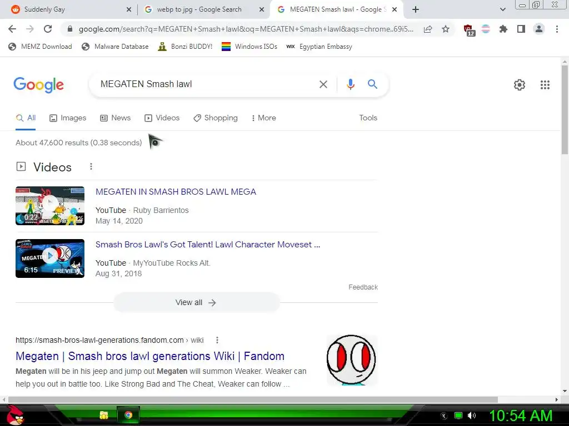Viewport: 569px width, 426px height.
Task: Open the Angry Birds start button
Action: 14,415
